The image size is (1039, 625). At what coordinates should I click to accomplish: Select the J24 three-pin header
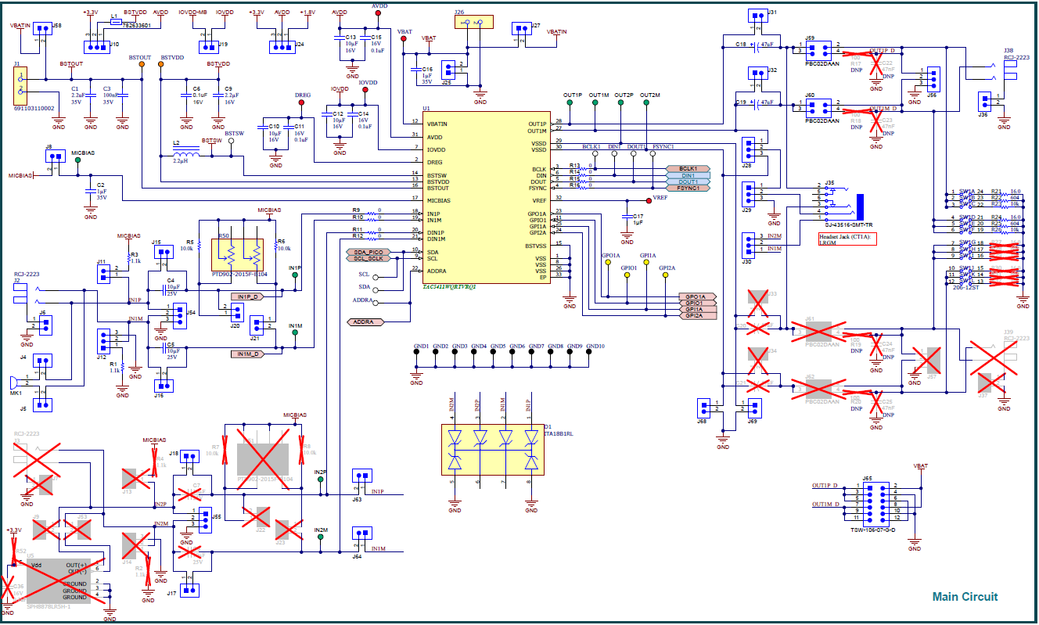coord(281,47)
